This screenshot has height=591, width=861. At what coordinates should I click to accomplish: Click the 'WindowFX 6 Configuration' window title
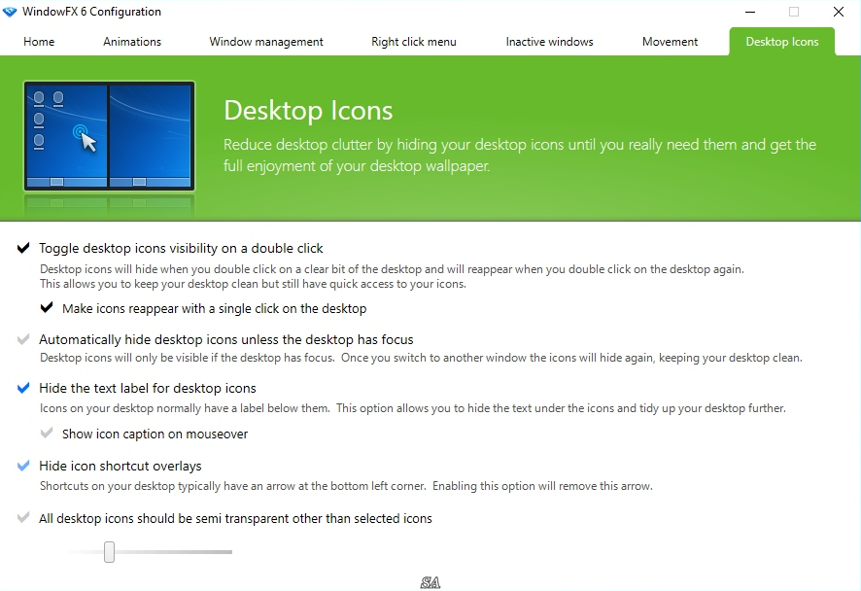91,12
